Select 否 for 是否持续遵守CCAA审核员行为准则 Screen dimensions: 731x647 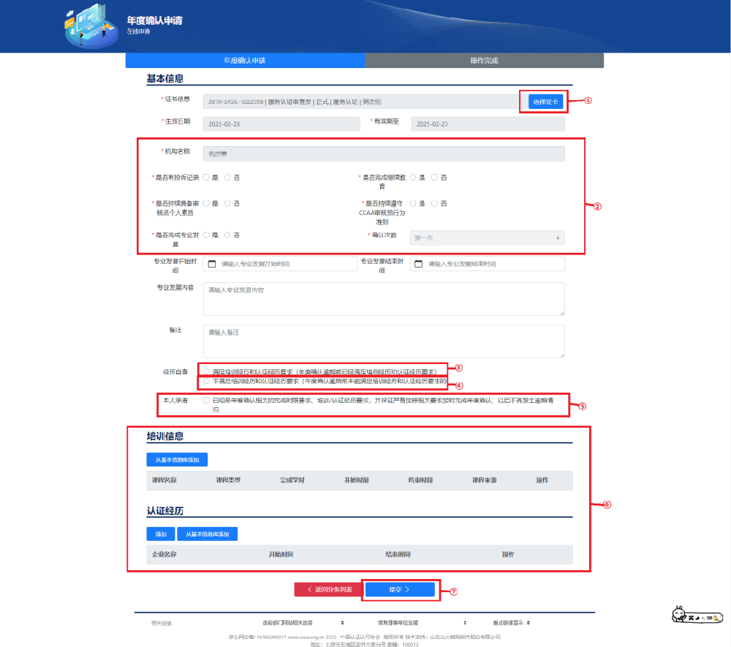[434, 203]
